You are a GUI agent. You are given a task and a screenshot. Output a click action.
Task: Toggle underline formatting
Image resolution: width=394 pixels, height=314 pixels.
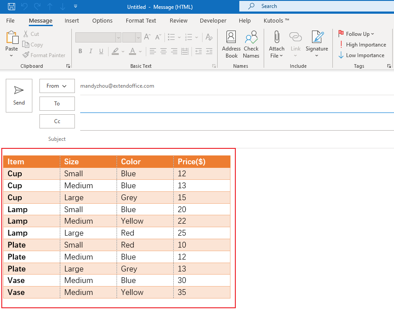[101, 51]
